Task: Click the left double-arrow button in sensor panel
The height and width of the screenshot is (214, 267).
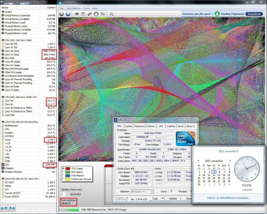Action: point(4,208)
